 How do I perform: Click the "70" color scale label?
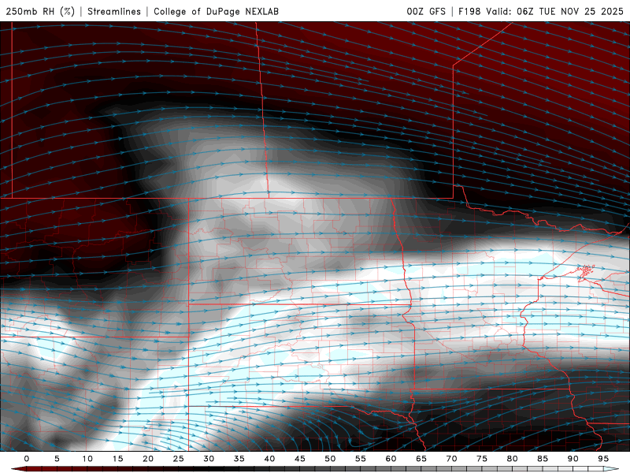click(x=451, y=459)
